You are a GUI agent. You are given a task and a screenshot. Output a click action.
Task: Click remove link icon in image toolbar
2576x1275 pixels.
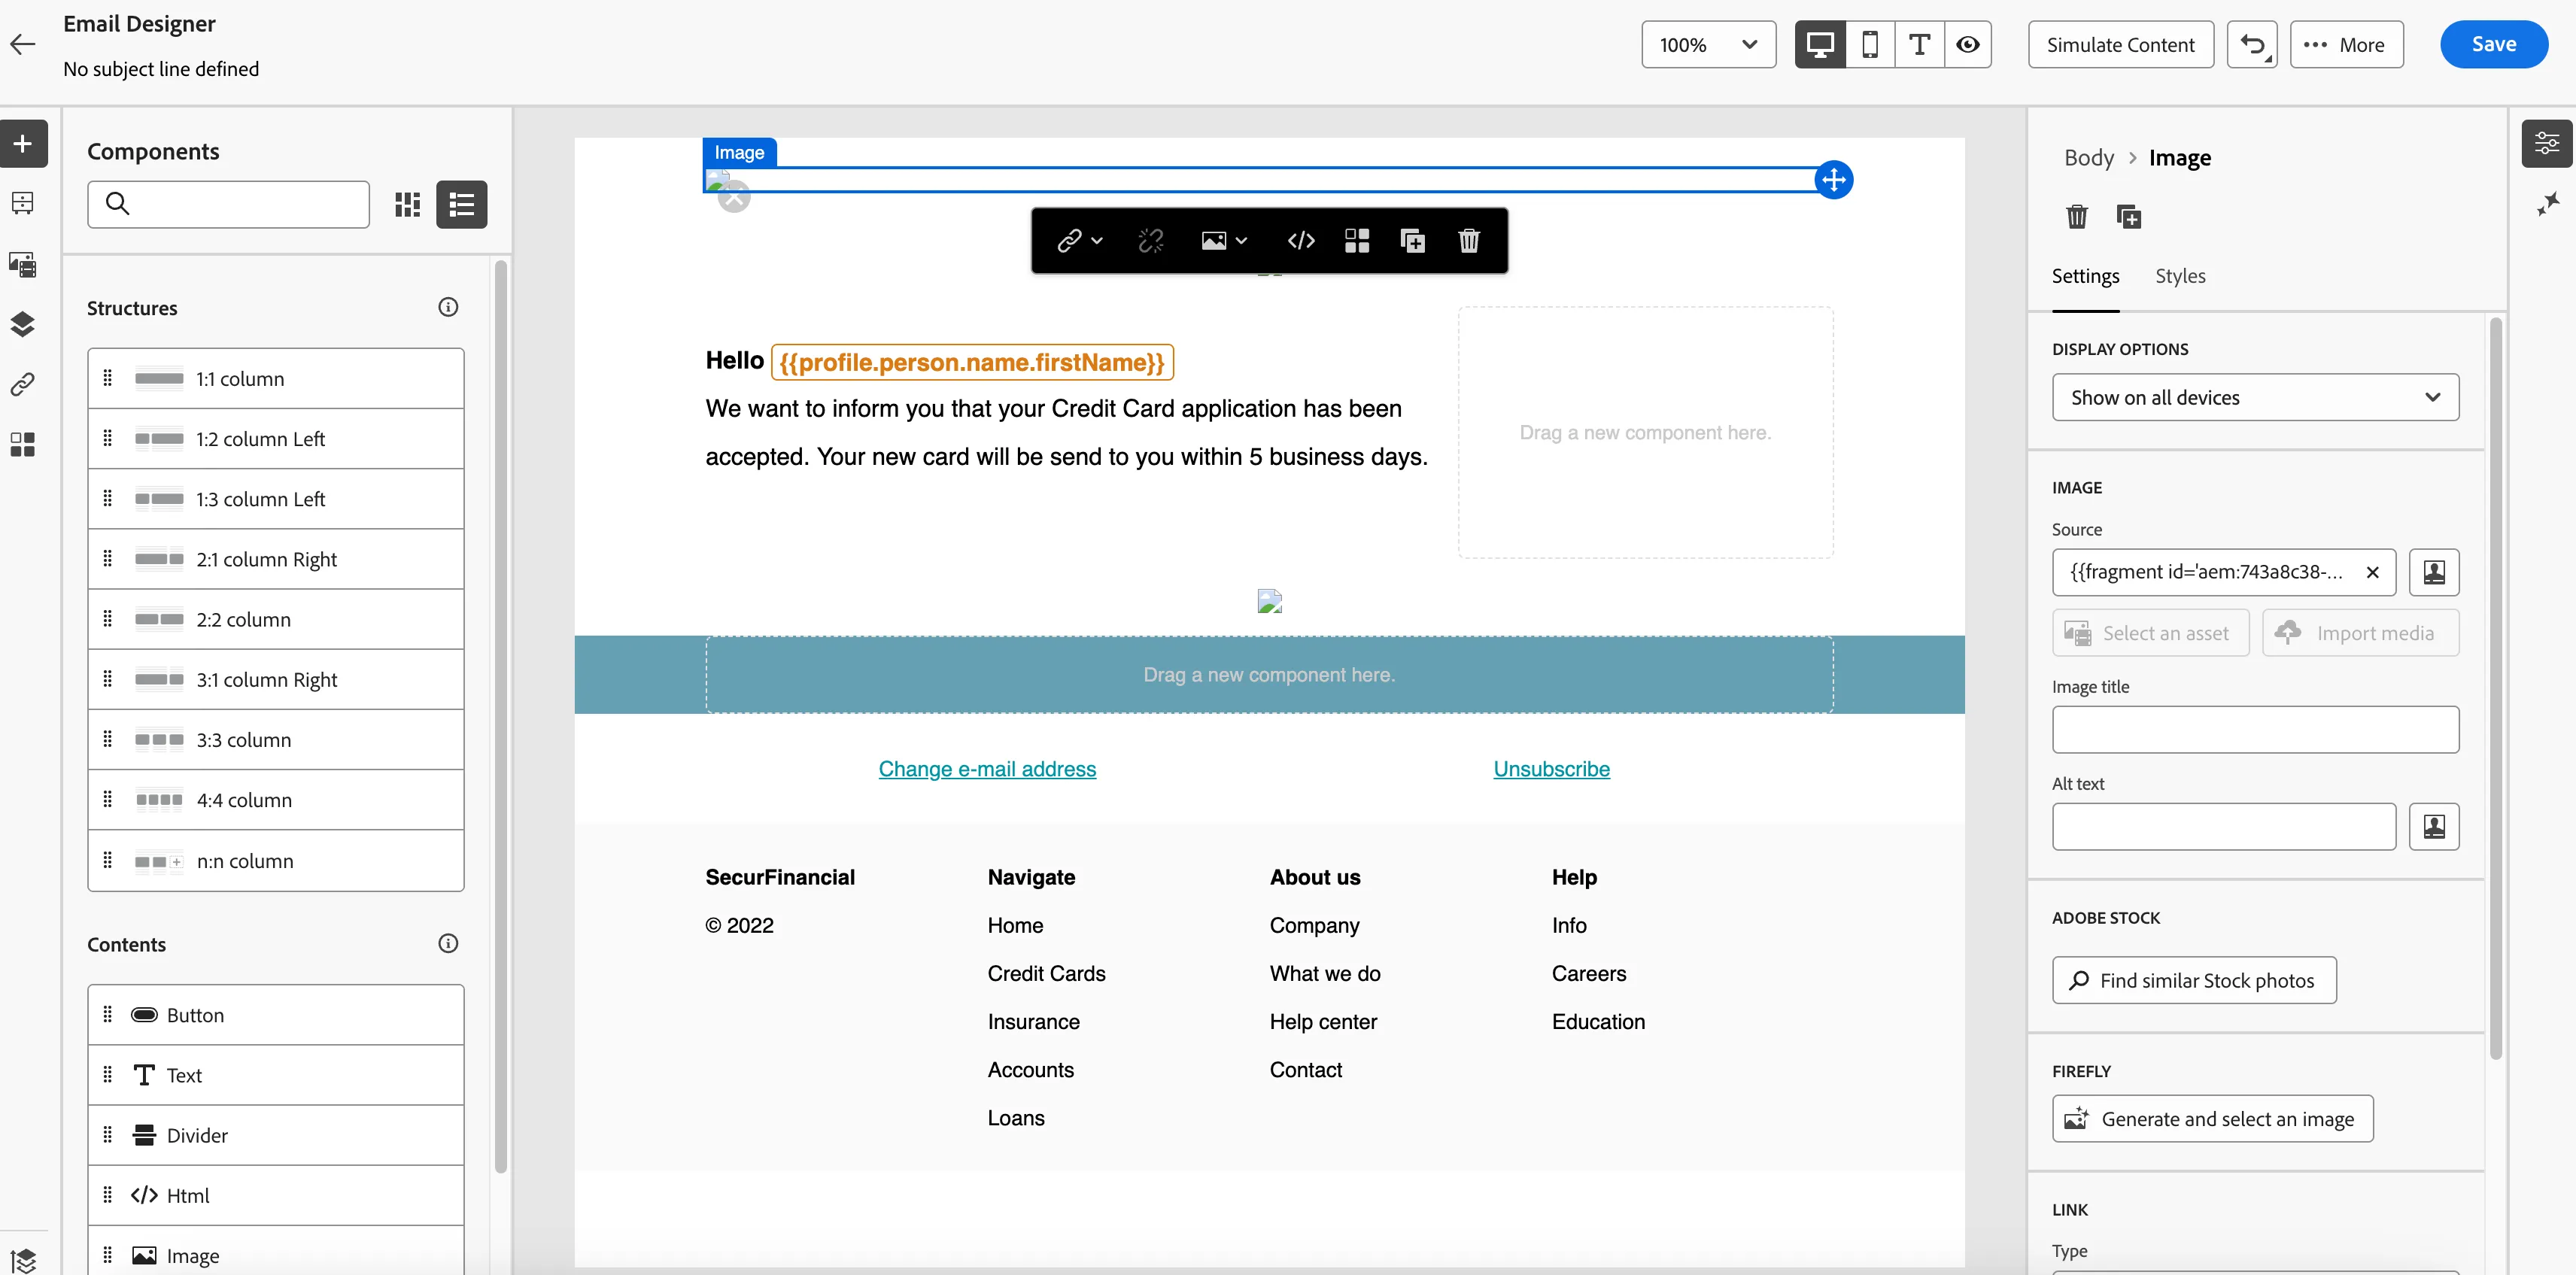coord(1151,240)
